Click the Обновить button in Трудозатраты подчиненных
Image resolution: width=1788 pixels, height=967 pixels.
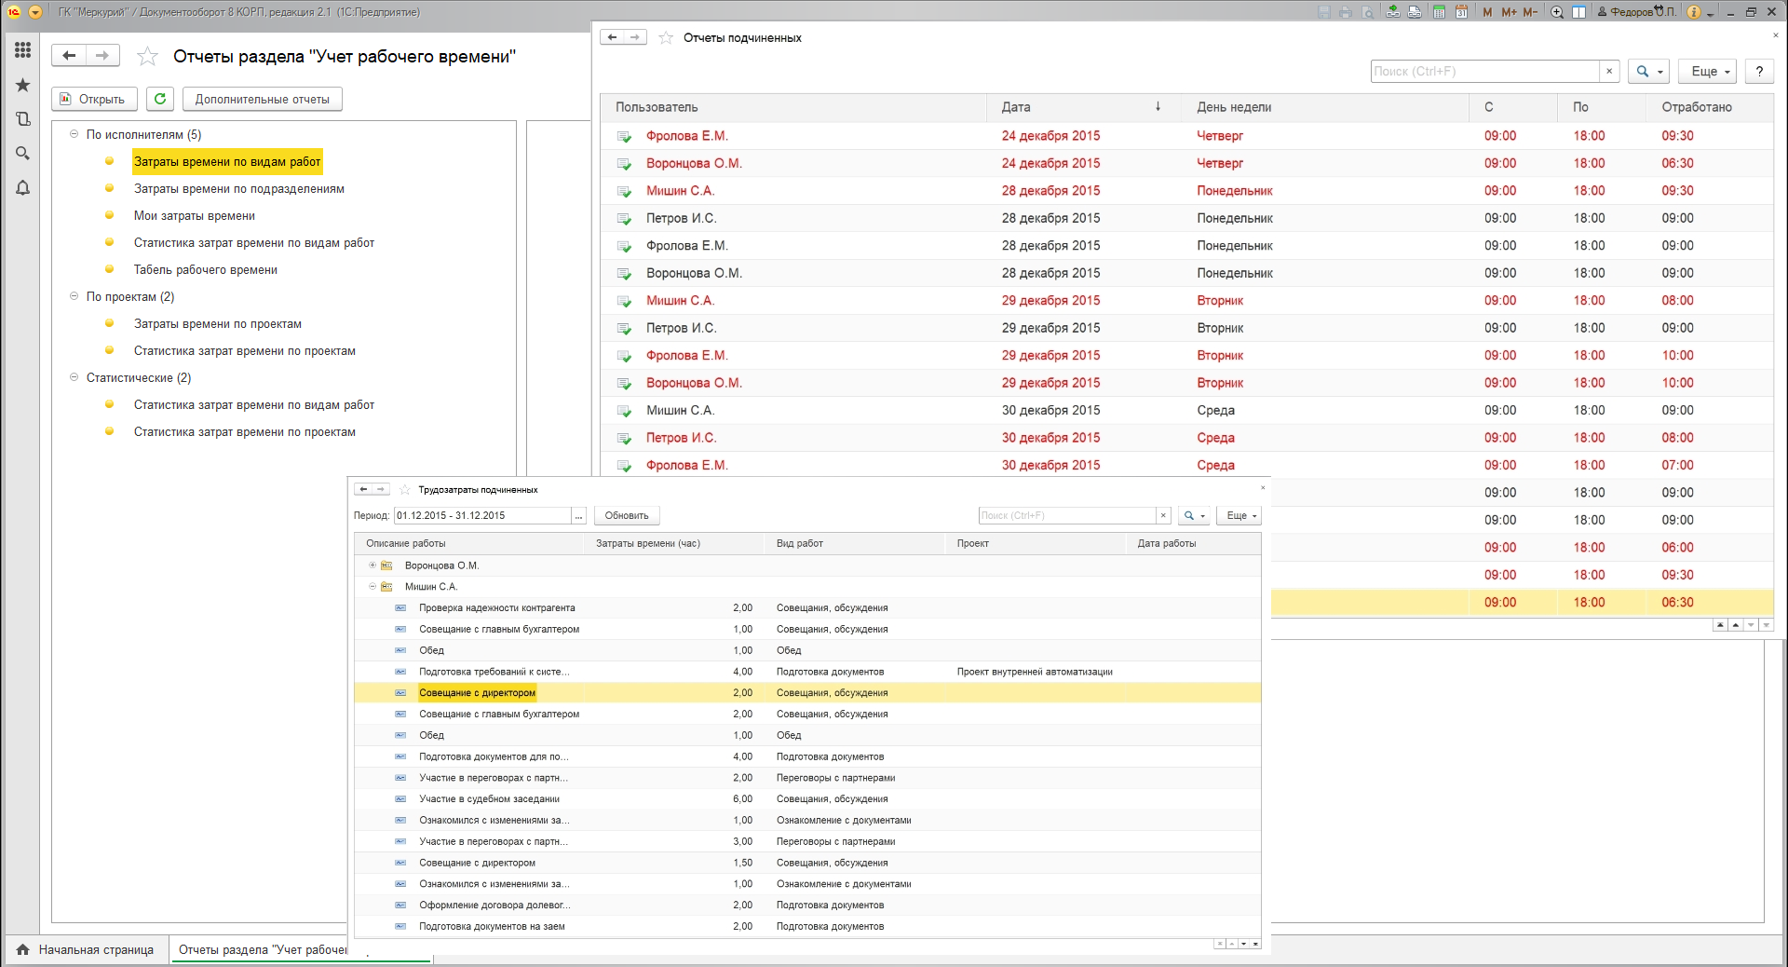(627, 515)
